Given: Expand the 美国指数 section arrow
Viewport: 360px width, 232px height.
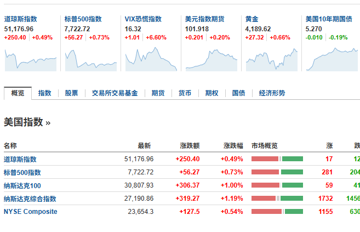Looking at the screenshot, I should (x=48, y=123).
